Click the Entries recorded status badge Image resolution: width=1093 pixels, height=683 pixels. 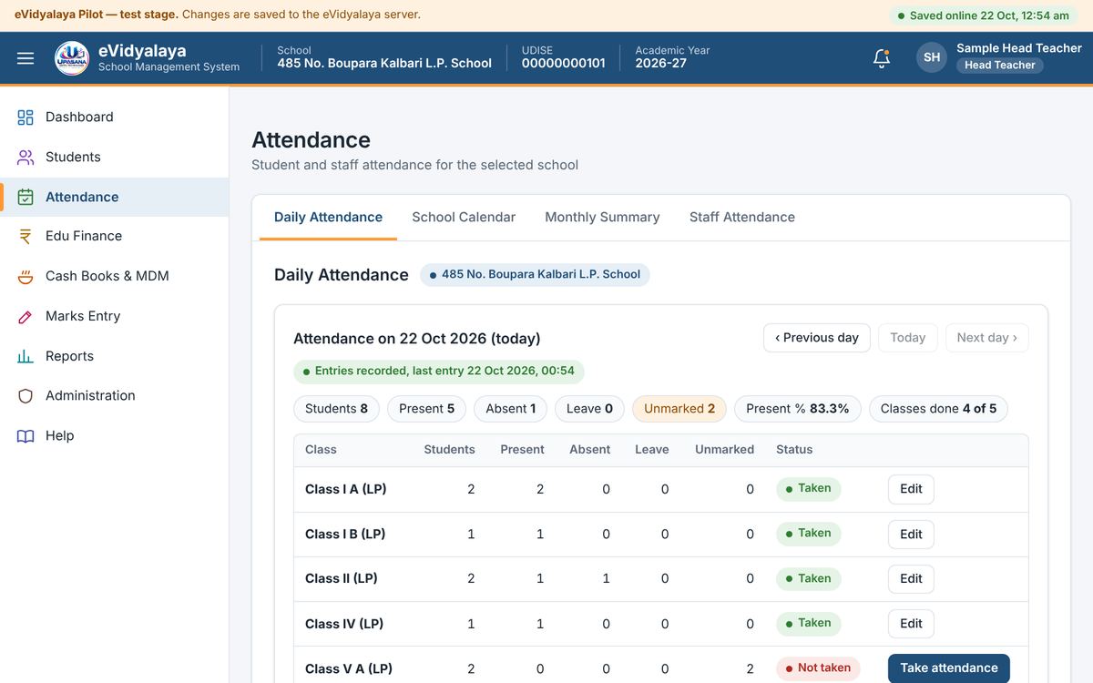pyautogui.click(x=439, y=372)
